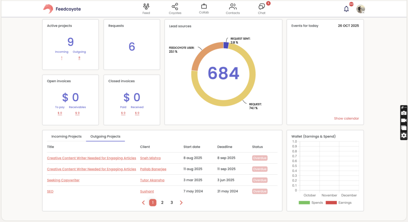Jump to page 3 of projects
This screenshot has width=408, height=222.
pyautogui.click(x=172, y=203)
